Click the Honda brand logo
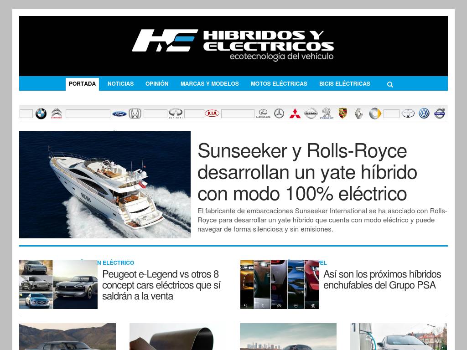Screen dimensions: 467x350 [135, 114]
